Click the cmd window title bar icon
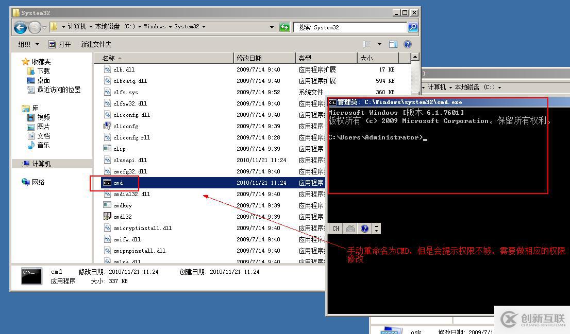This screenshot has width=570, height=334. tap(332, 102)
